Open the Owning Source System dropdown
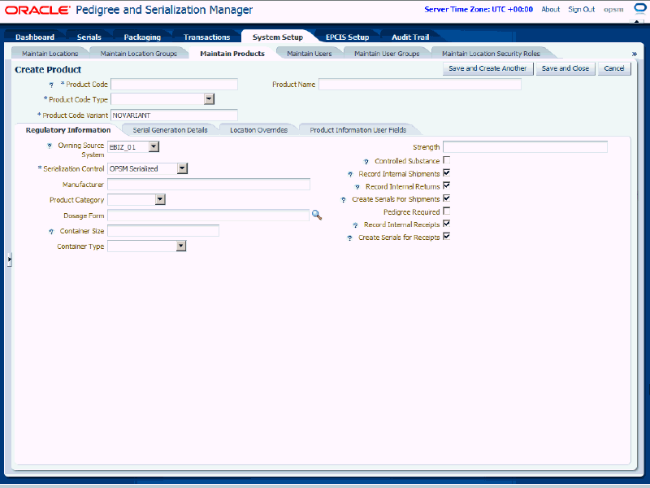This screenshot has width=650, height=488. click(154, 146)
